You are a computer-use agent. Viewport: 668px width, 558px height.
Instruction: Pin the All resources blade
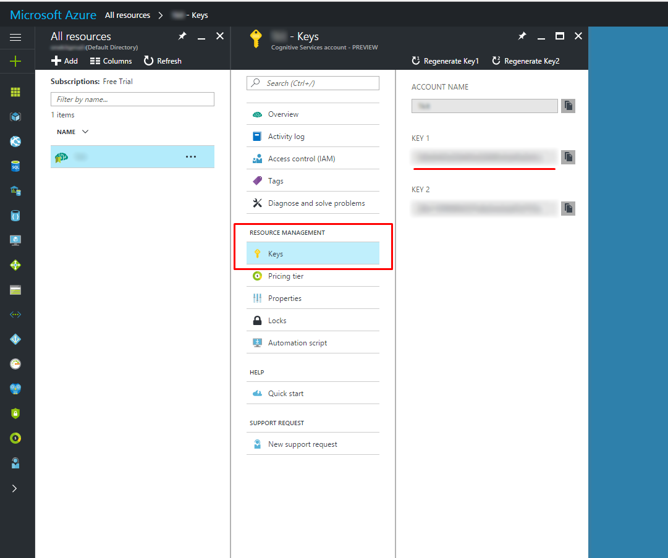182,36
